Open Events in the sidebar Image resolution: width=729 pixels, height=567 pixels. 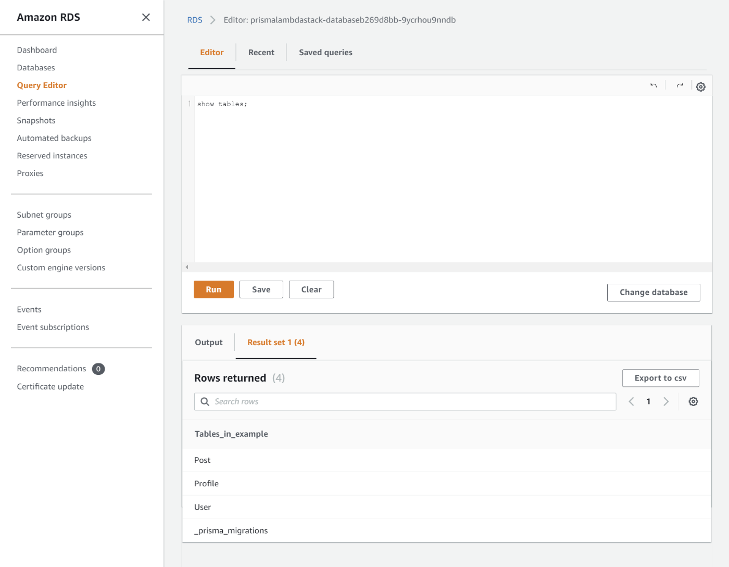click(x=29, y=310)
